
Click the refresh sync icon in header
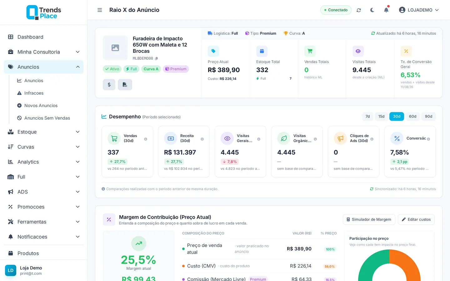[359, 10]
